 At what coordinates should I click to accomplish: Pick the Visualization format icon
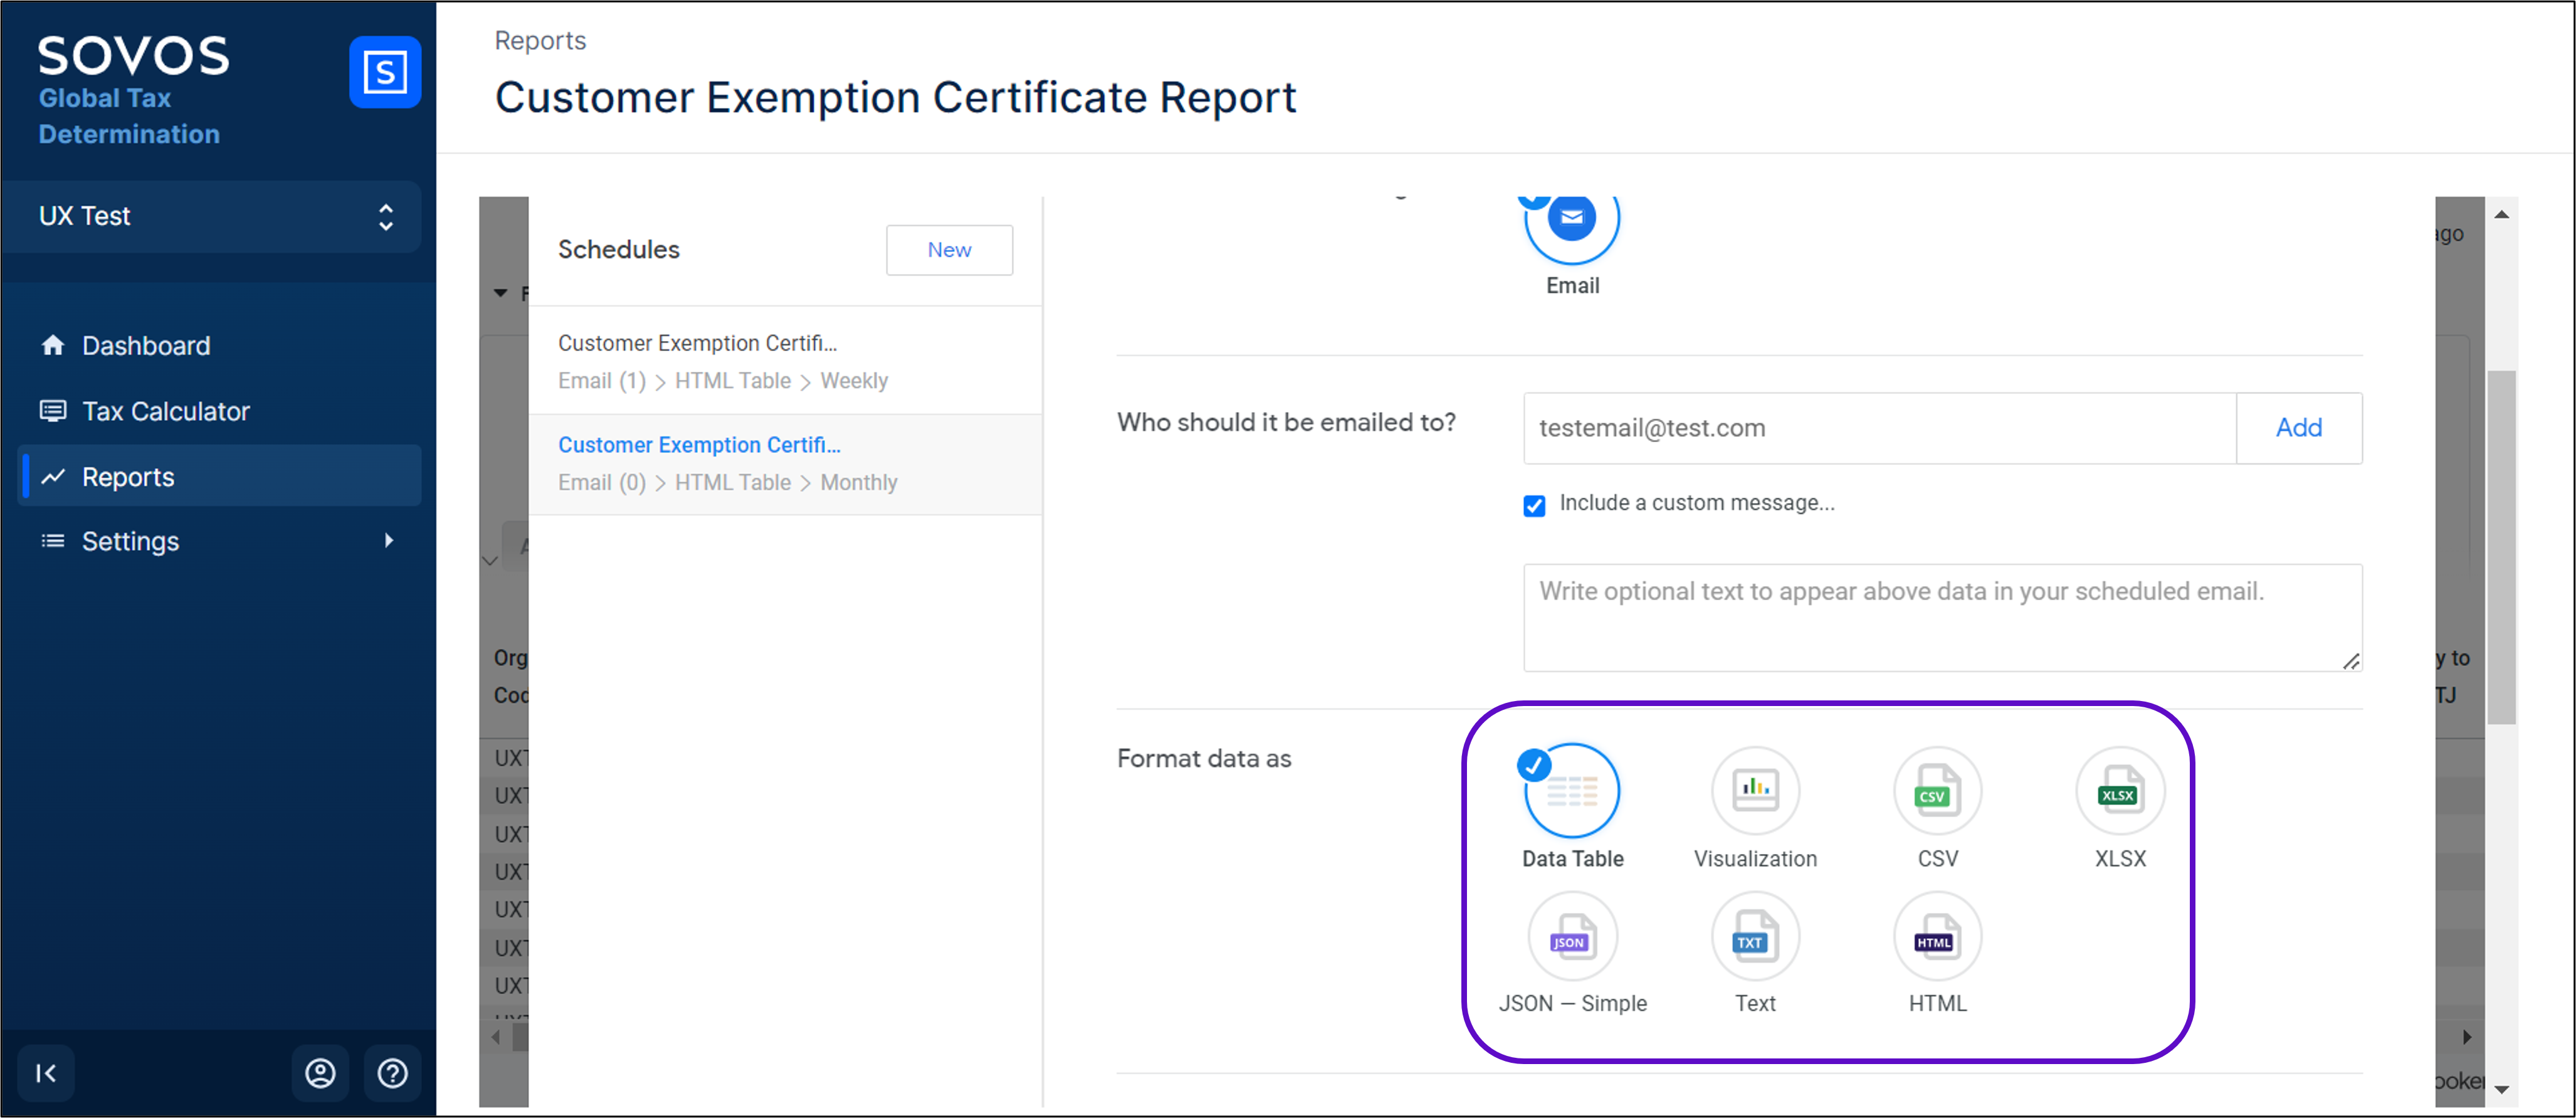coord(1755,791)
